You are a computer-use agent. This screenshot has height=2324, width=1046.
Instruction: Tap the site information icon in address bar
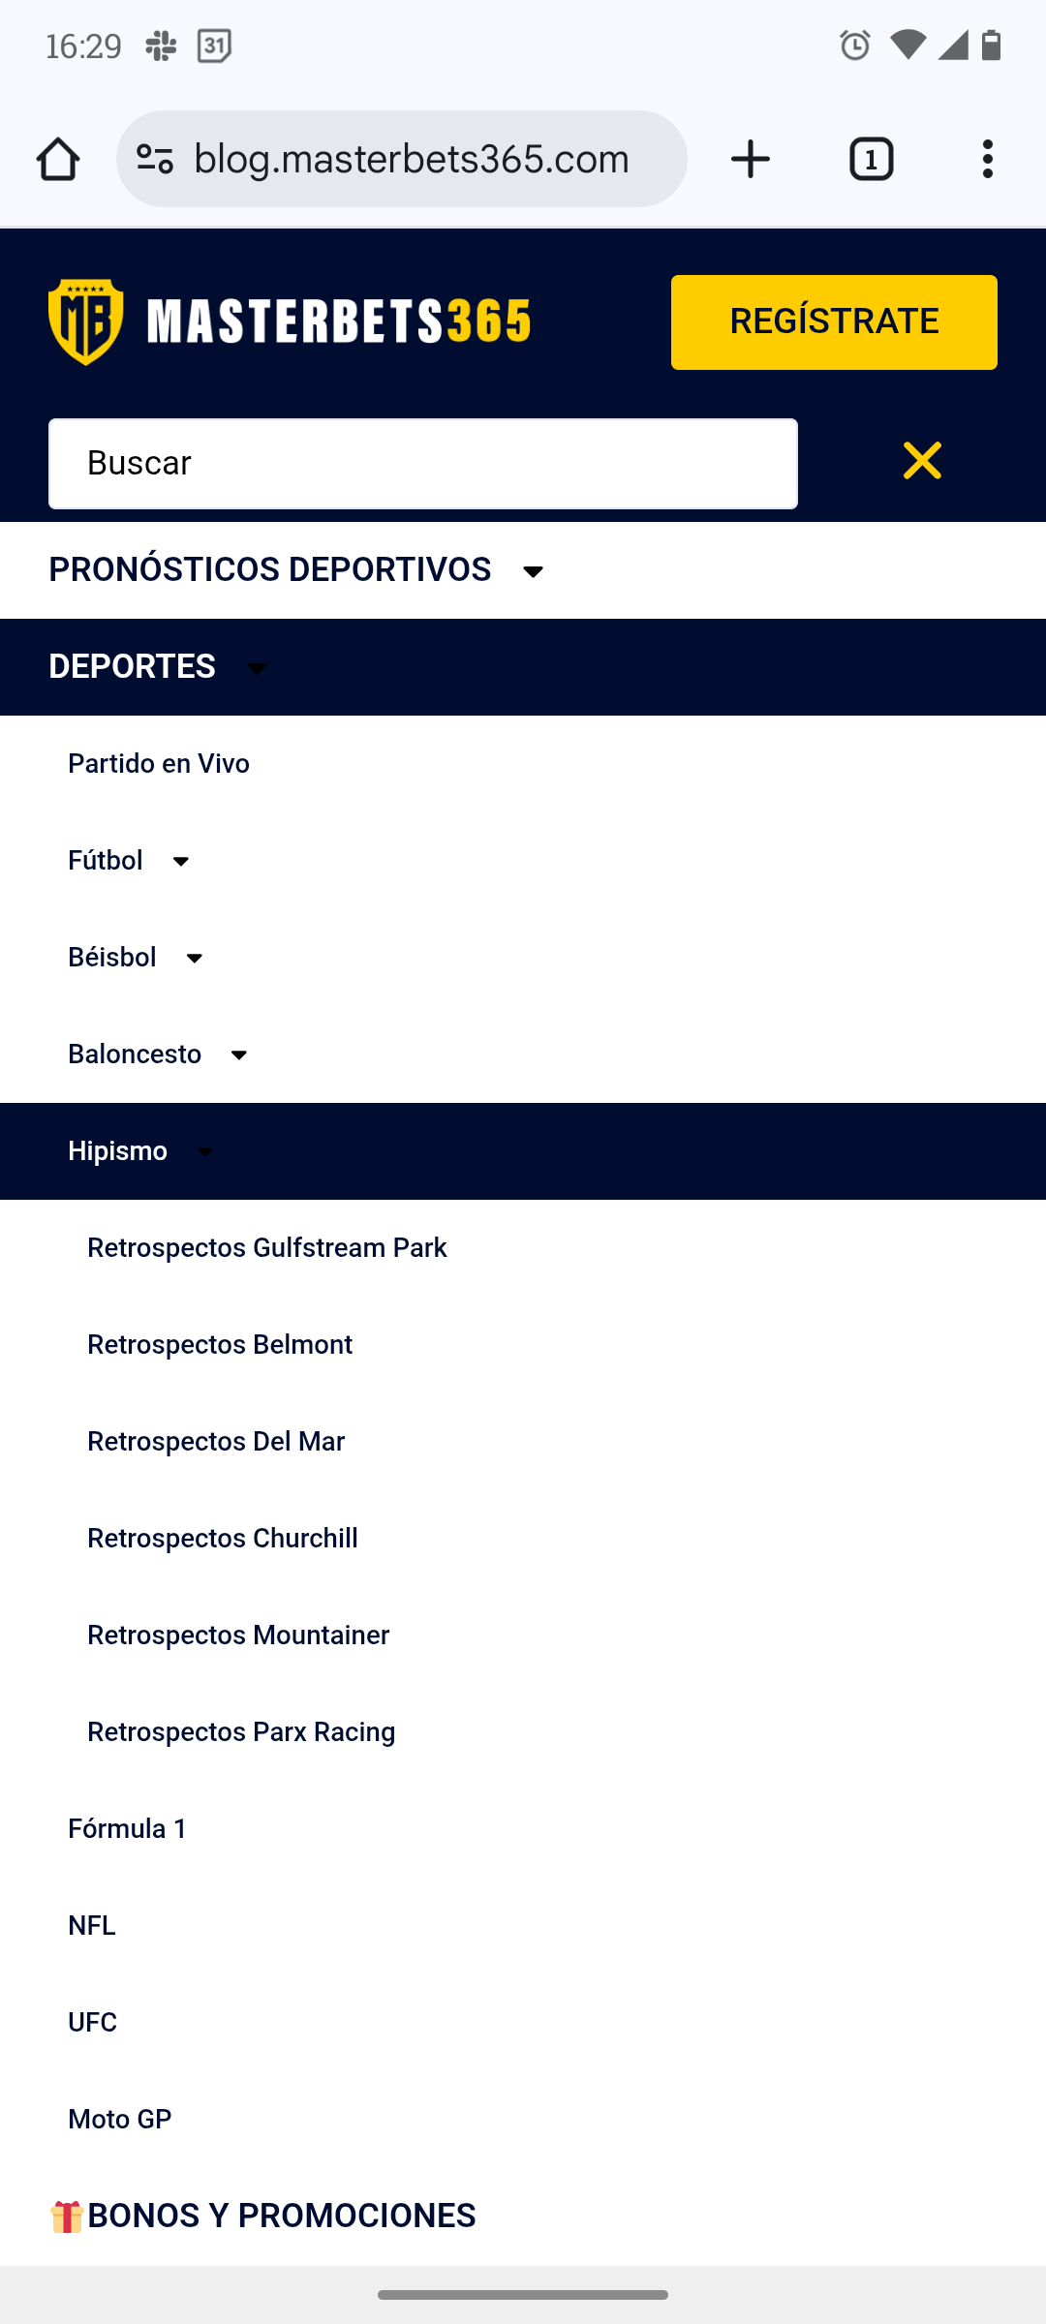pyautogui.click(x=155, y=158)
